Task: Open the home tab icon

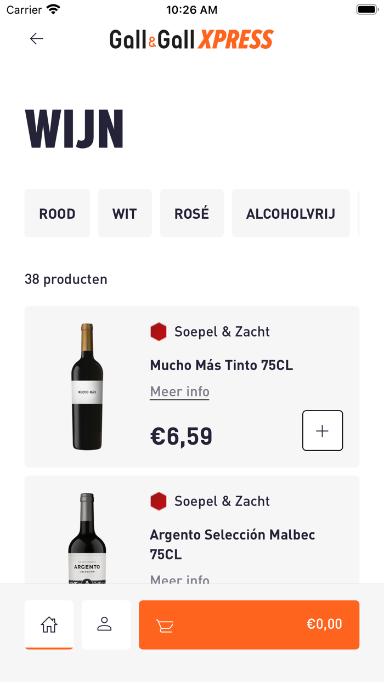Action: [49, 624]
